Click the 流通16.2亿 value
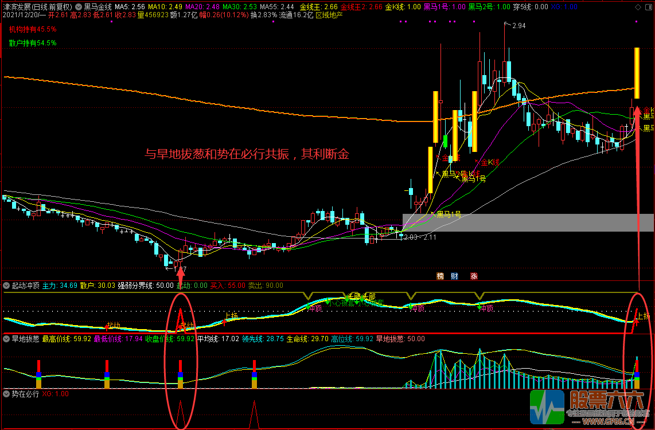 pyautogui.click(x=296, y=15)
